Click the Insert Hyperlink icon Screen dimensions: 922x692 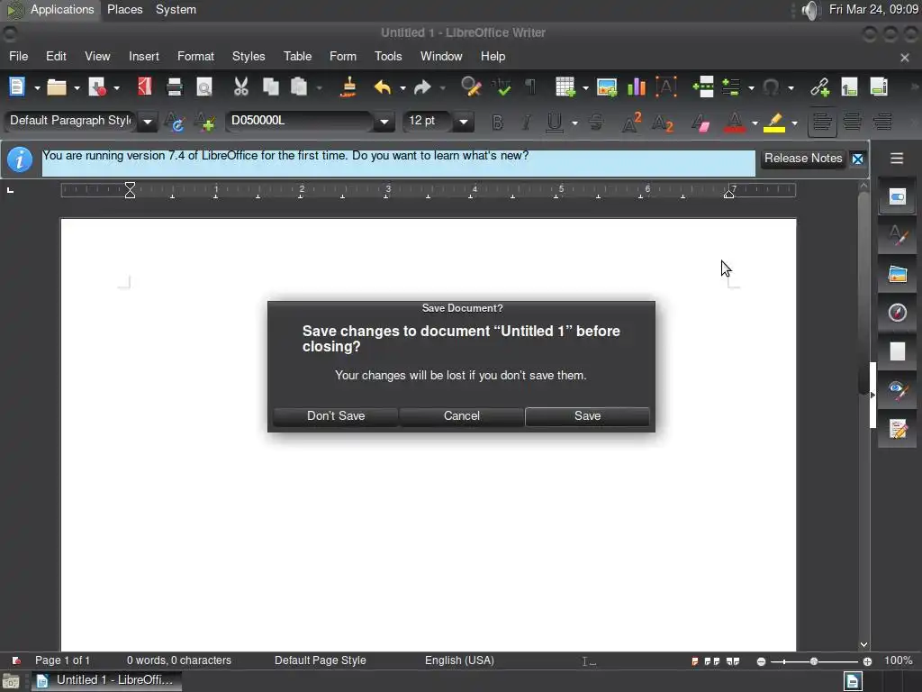(819, 87)
